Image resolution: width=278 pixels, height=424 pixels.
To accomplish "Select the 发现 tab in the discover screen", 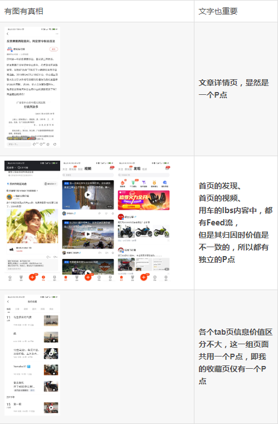I will [x=137, y=168].
